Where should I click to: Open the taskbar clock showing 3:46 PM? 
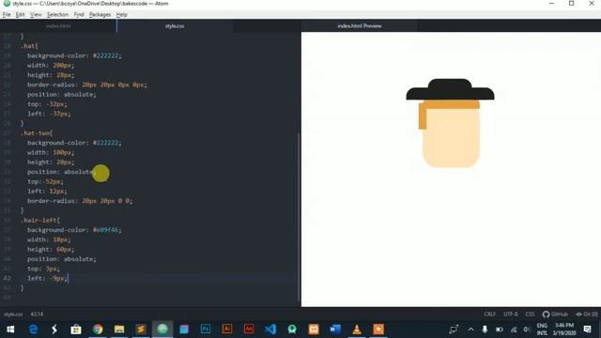[564, 330]
